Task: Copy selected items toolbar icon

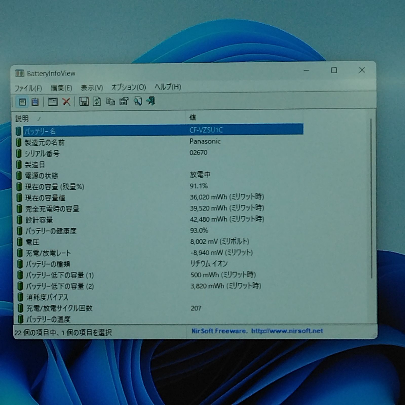Action: (x=110, y=102)
